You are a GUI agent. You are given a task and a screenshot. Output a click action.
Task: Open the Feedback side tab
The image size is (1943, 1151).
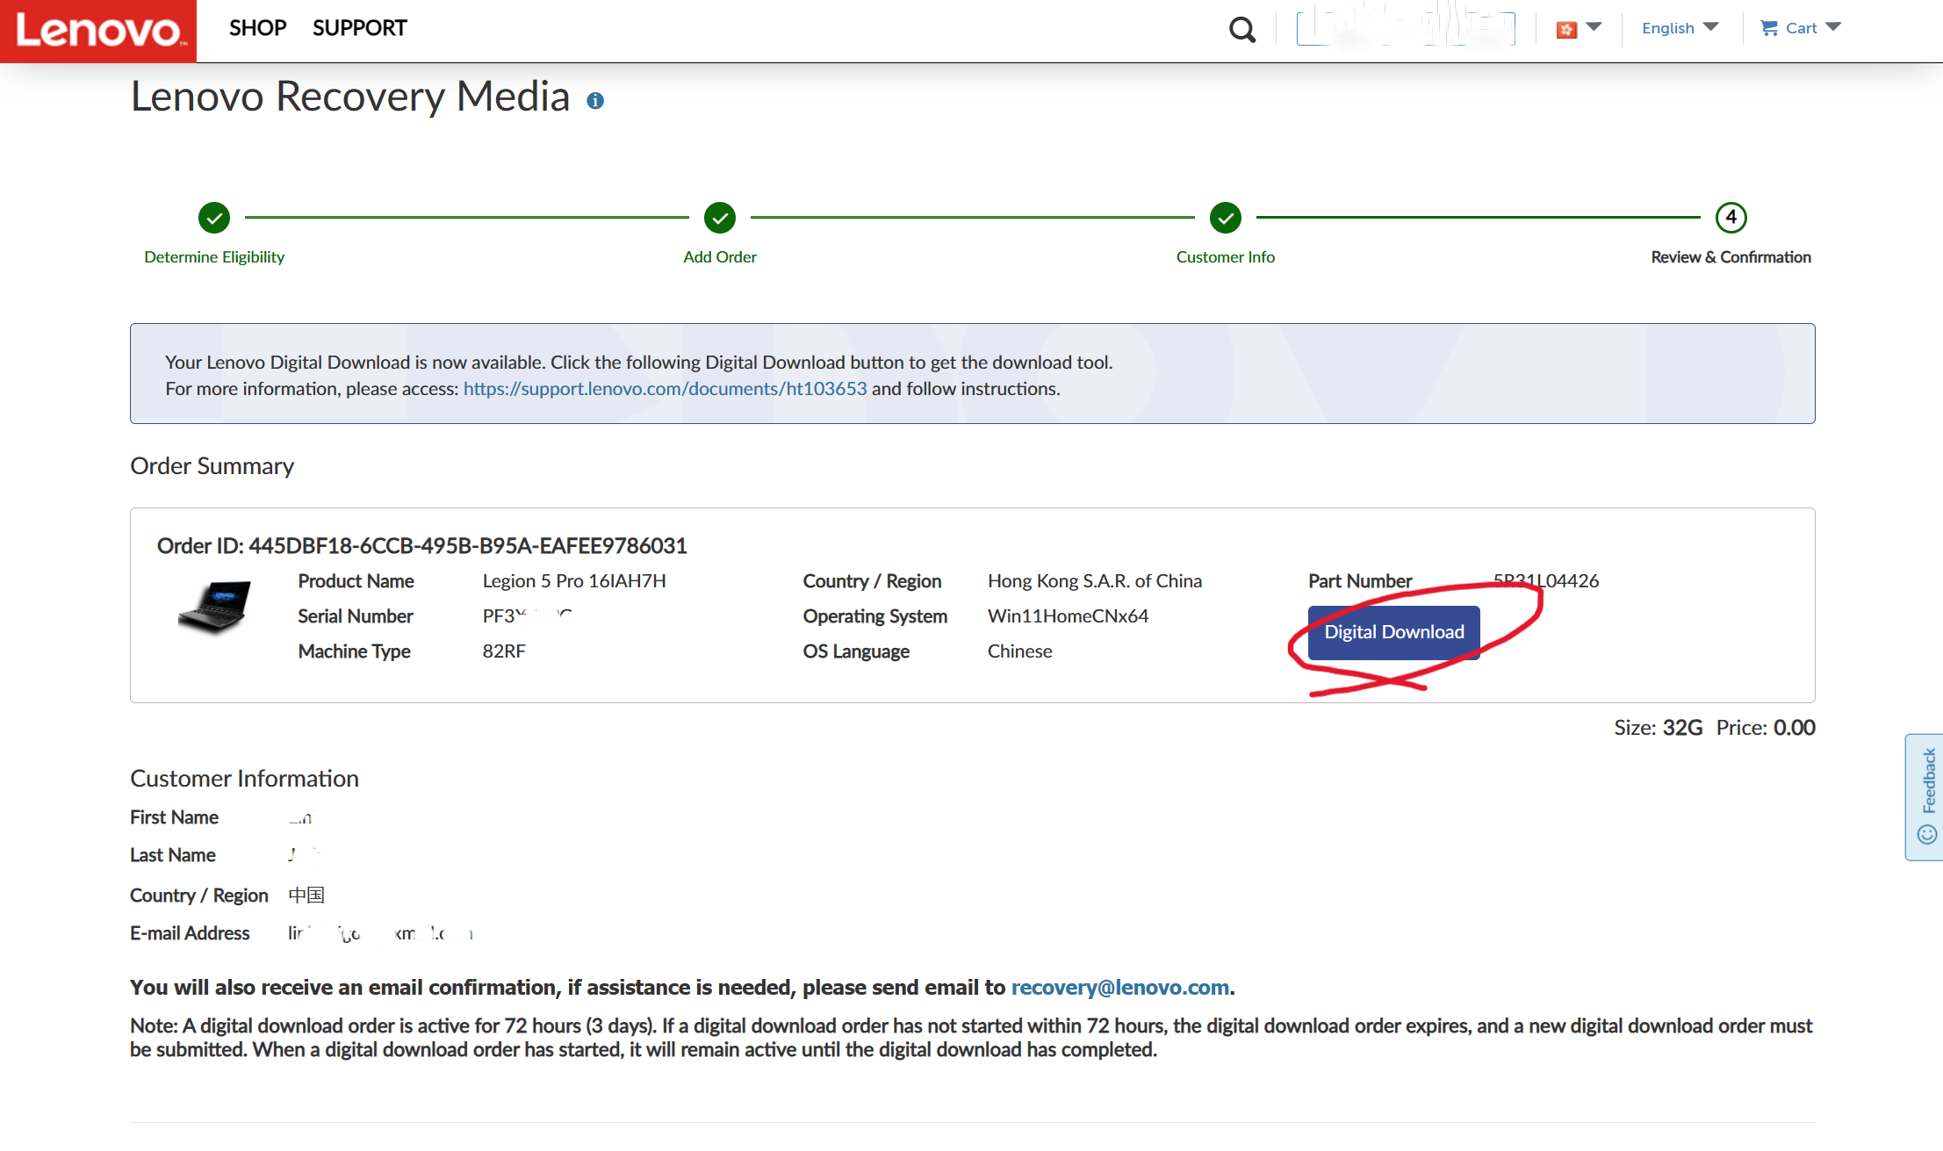coord(1926,796)
